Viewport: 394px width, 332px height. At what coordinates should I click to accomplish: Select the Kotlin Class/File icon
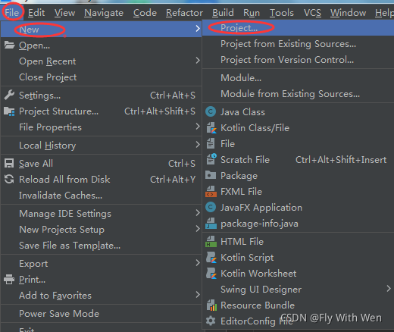click(211, 128)
